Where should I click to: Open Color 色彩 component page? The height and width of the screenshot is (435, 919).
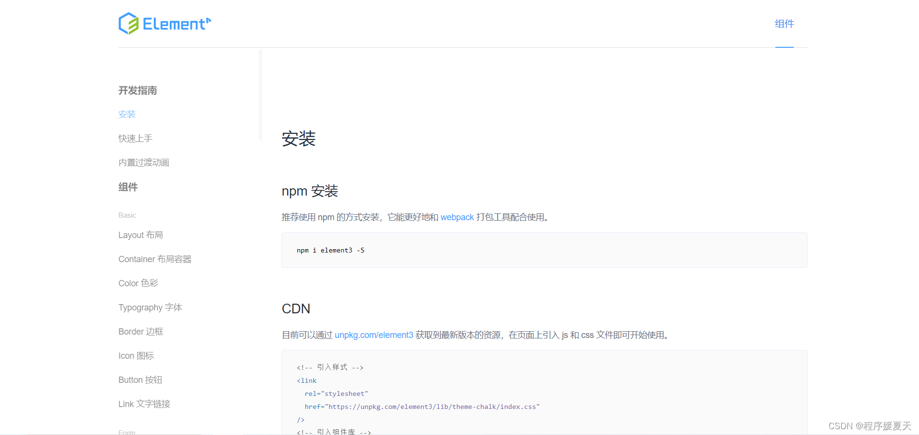(x=138, y=283)
